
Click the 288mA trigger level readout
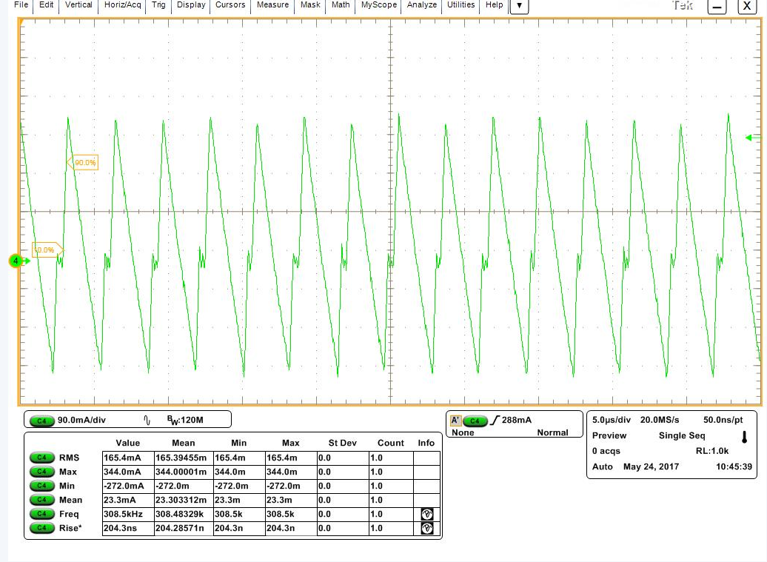pyautogui.click(x=517, y=420)
